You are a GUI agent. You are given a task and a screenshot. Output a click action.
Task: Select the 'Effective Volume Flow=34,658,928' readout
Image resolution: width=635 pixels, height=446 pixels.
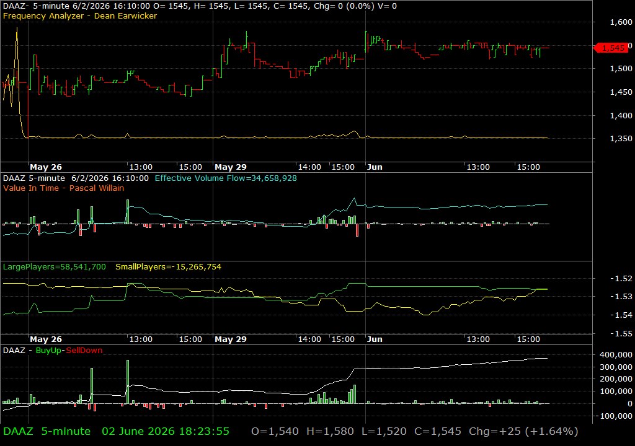point(226,178)
